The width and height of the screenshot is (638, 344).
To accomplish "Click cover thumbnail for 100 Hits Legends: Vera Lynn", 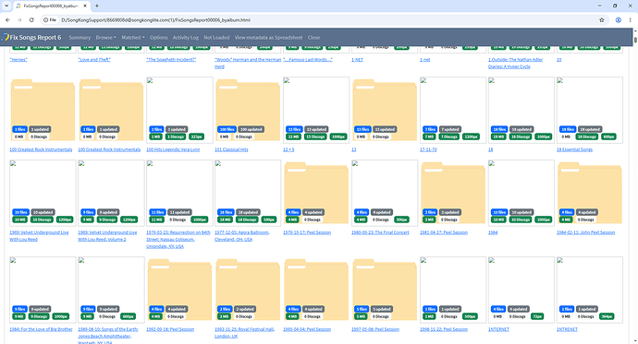I will click(x=179, y=110).
